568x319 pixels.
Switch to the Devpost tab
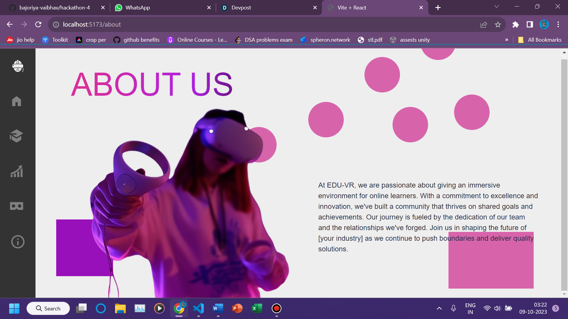(241, 8)
